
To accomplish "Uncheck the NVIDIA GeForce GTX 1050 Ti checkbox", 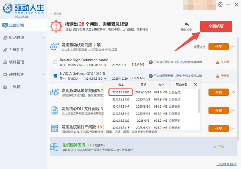I will pyautogui.click(x=55, y=75).
